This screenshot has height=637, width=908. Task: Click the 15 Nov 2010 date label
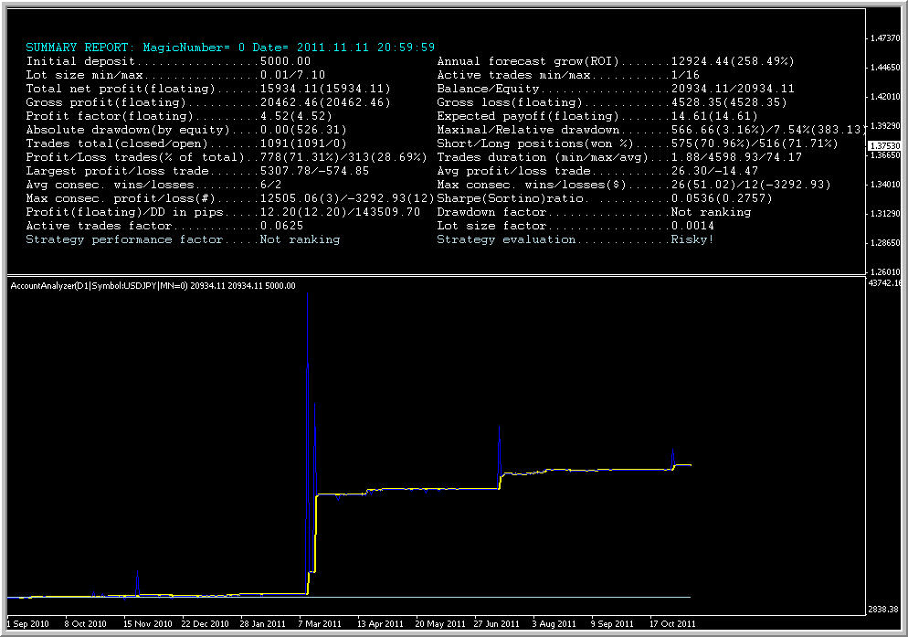pyautogui.click(x=148, y=624)
